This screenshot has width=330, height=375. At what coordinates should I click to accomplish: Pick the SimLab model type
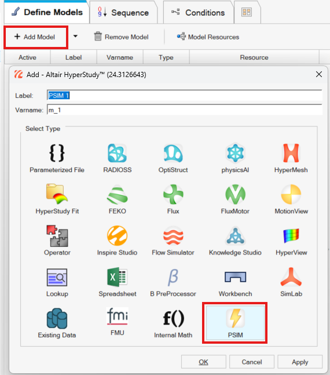pos(291,282)
